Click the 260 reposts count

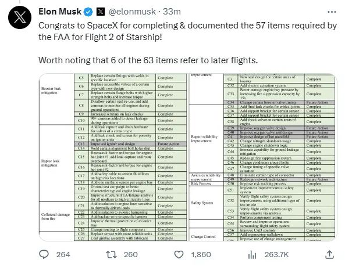131,255
